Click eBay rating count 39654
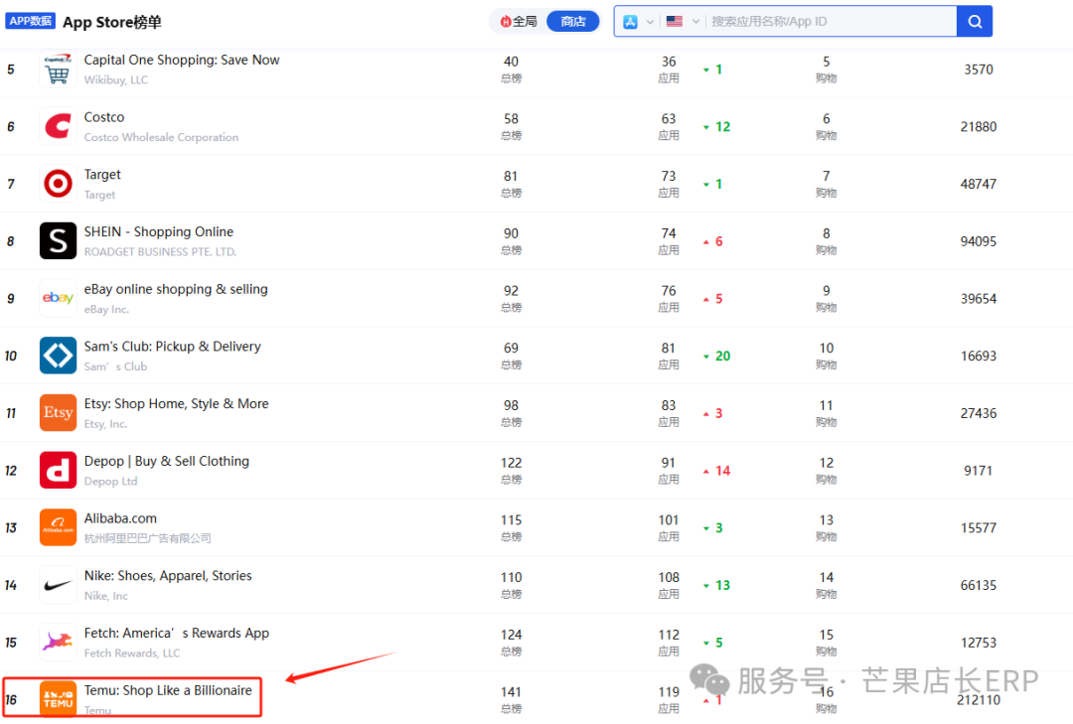 tap(979, 299)
